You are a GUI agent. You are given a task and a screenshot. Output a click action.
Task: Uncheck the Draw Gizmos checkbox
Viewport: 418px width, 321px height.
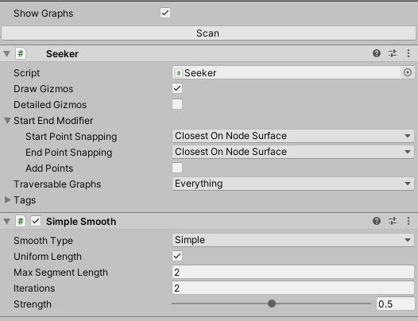pyautogui.click(x=177, y=88)
